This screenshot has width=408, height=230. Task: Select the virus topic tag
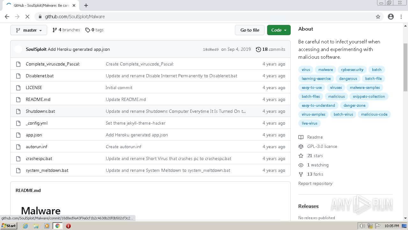pos(306,70)
